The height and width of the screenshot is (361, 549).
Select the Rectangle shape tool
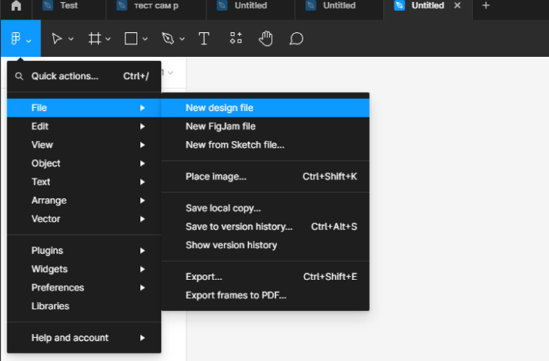tap(131, 38)
